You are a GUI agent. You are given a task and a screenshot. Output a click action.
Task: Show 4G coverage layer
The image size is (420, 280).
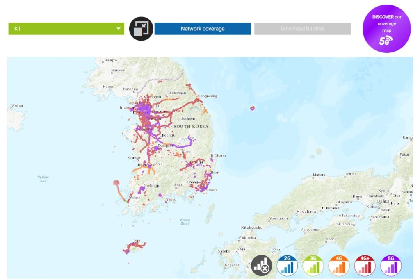(339, 265)
